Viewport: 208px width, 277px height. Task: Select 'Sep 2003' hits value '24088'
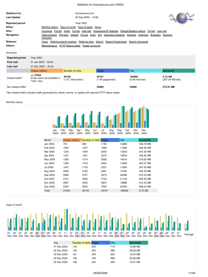click(x=123, y=175)
